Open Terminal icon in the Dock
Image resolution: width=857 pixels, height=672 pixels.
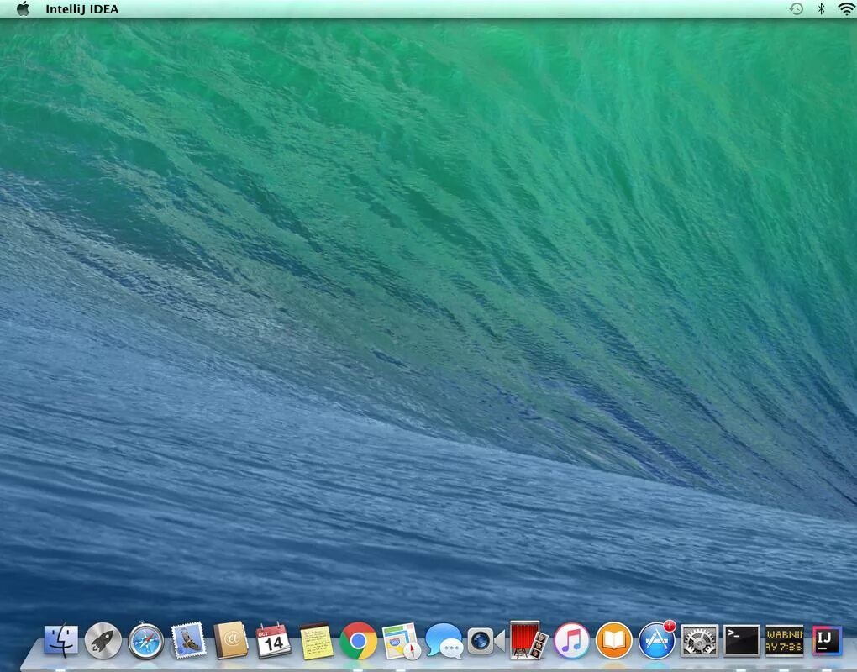tap(742, 640)
